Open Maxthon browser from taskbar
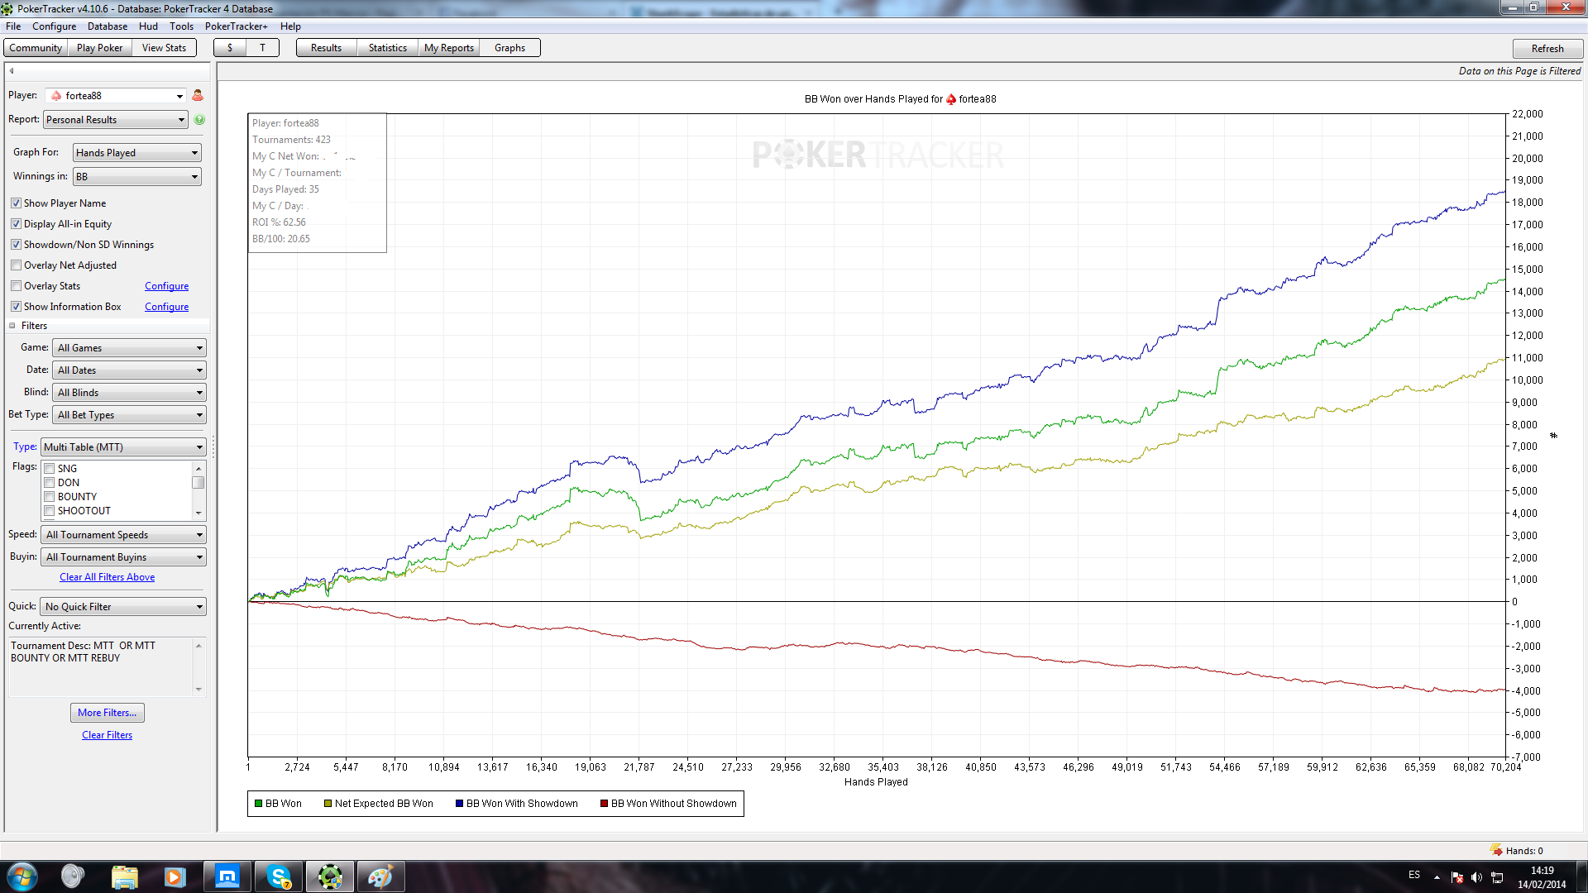The height and width of the screenshot is (893, 1588). point(227,876)
